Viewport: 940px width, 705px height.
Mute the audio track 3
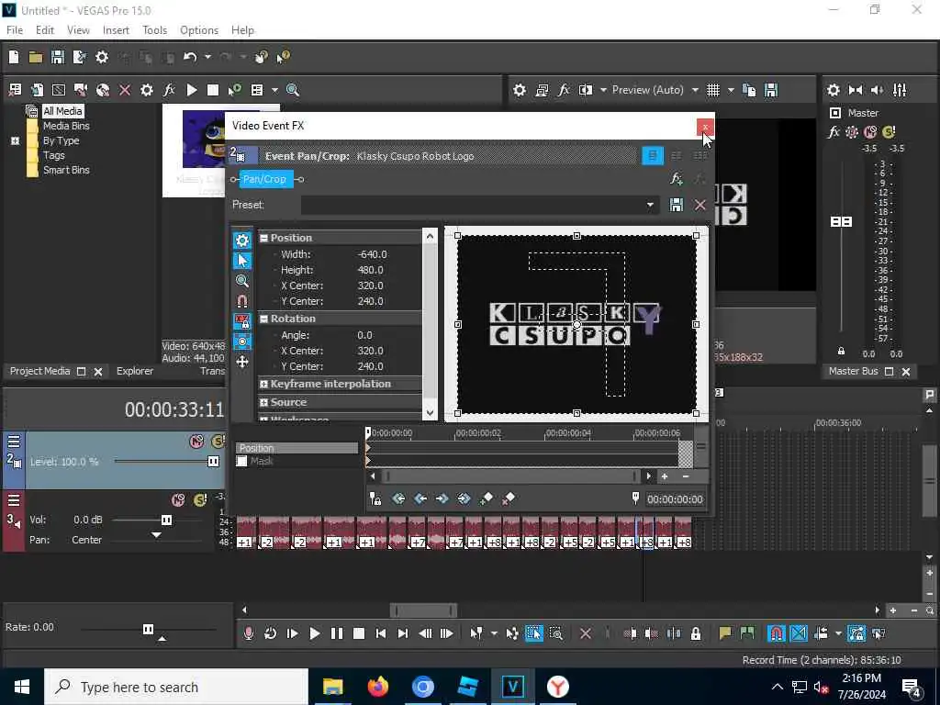point(178,500)
